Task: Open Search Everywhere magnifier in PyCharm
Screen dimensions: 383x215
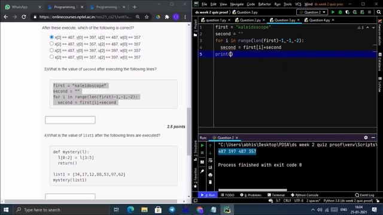Action: point(379,12)
